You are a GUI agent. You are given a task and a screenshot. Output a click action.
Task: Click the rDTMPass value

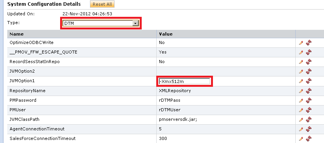pos(169,100)
